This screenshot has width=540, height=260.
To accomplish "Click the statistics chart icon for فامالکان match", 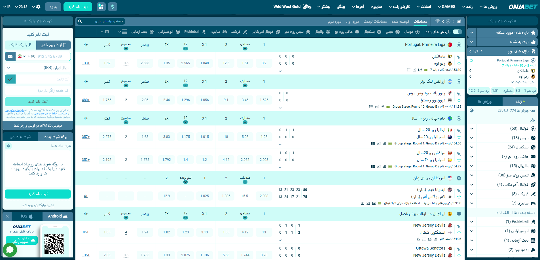I will coord(420,70).
